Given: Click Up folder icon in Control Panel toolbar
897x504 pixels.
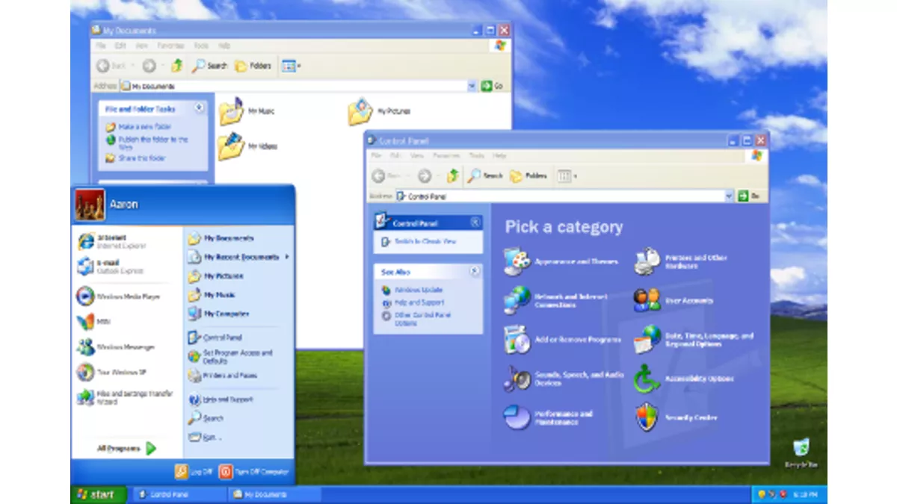Looking at the screenshot, I should (x=453, y=175).
